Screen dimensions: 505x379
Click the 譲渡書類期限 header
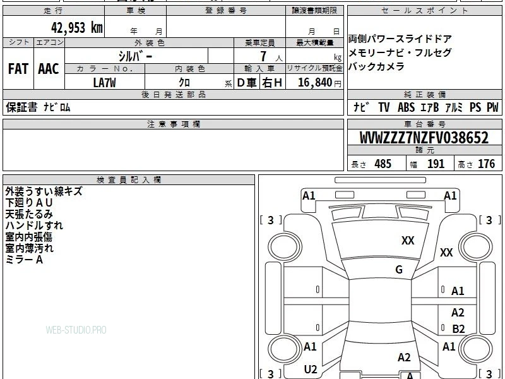(314, 11)
